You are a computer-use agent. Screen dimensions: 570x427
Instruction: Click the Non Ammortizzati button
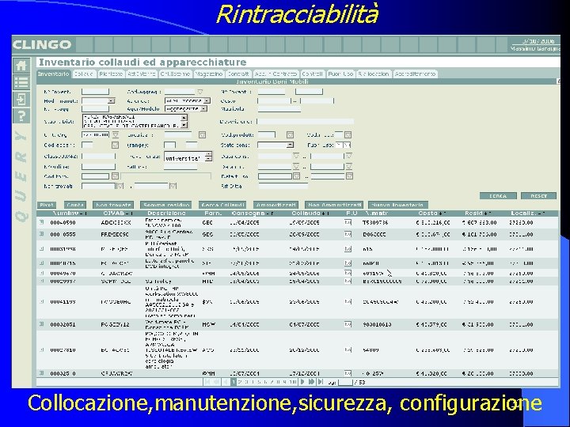tap(334, 205)
